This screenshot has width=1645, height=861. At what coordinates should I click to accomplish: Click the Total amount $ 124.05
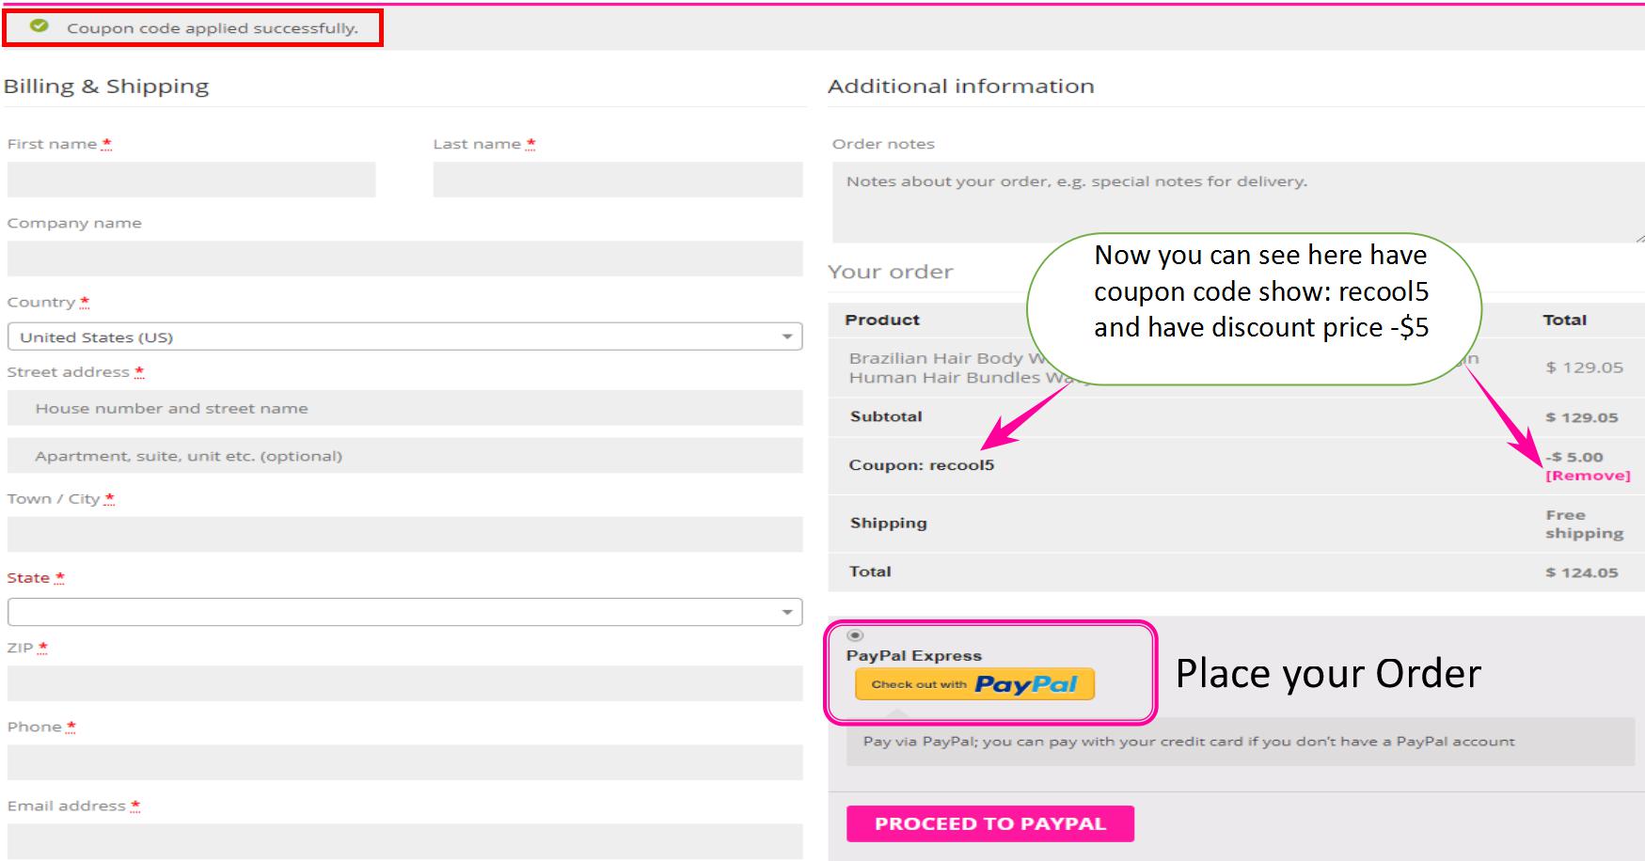tap(1582, 572)
